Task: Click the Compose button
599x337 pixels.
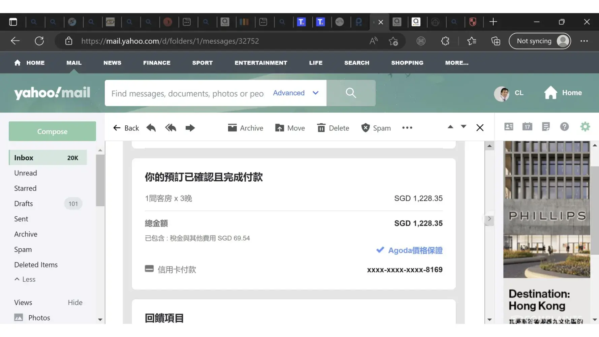Action: [52, 131]
